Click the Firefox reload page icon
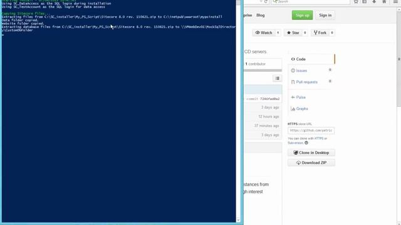Viewport: 401px width, 225px height. [x=266, y=1]
